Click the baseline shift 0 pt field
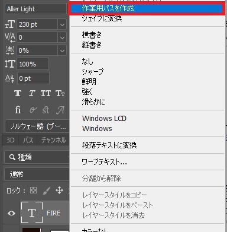This screenshot has width=227, height=232. pyautogui.click(x=33, y=78)
